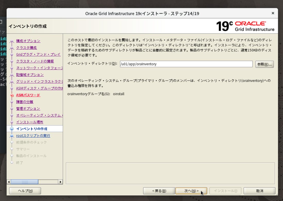Click ヘルプ(H) help button
283x201 pixels.
tap(25, 191)
